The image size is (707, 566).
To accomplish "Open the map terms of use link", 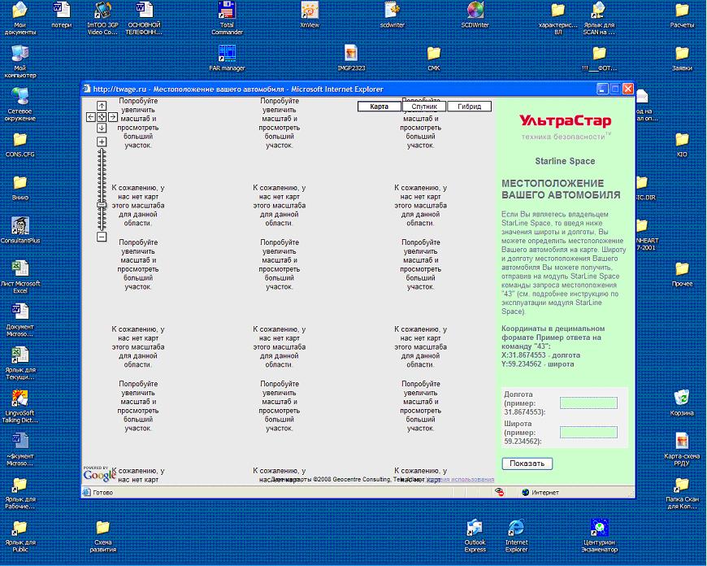I will pos(460,479).
